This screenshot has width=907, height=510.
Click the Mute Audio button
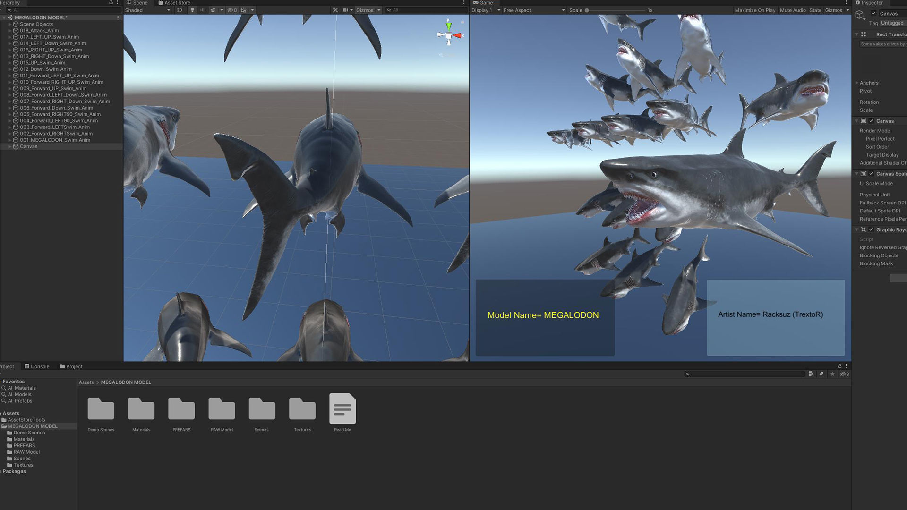(793, 10)
